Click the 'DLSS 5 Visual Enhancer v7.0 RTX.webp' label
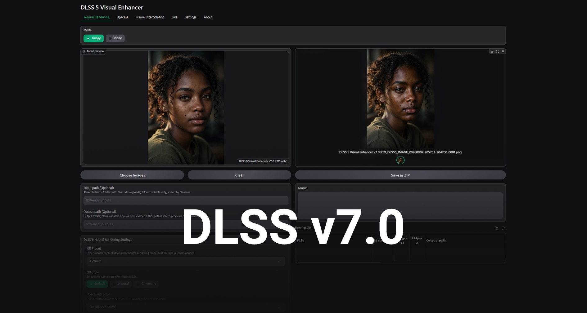 click(263, 161)
